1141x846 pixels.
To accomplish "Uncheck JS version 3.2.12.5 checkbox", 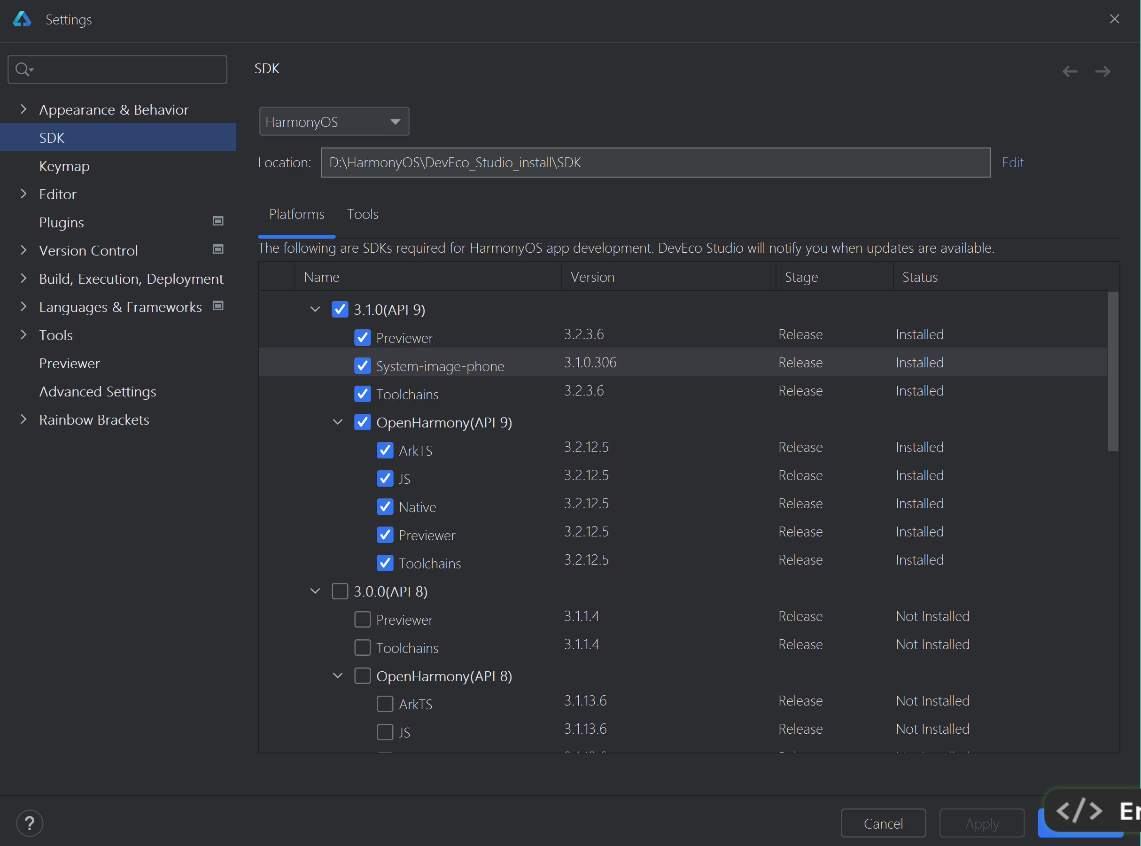I will [x=385, y=478].
